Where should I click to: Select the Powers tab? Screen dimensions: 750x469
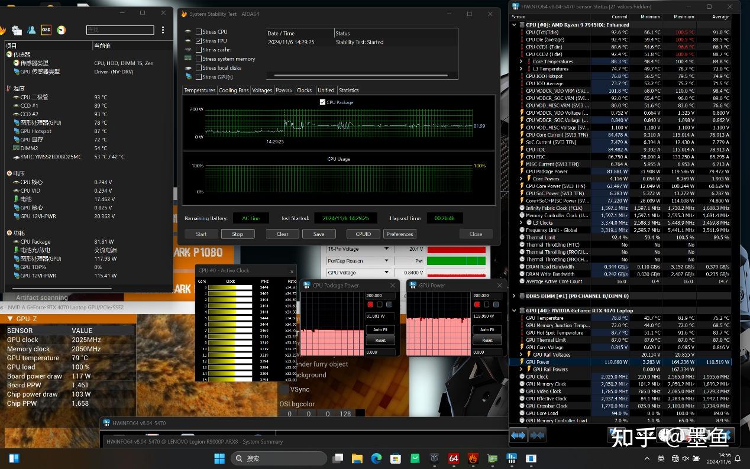pos(284,90)
